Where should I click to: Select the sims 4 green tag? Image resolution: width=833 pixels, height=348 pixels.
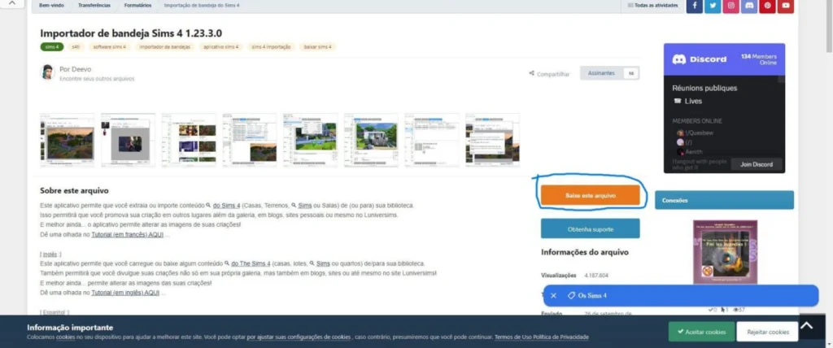[x=51, y=47]
